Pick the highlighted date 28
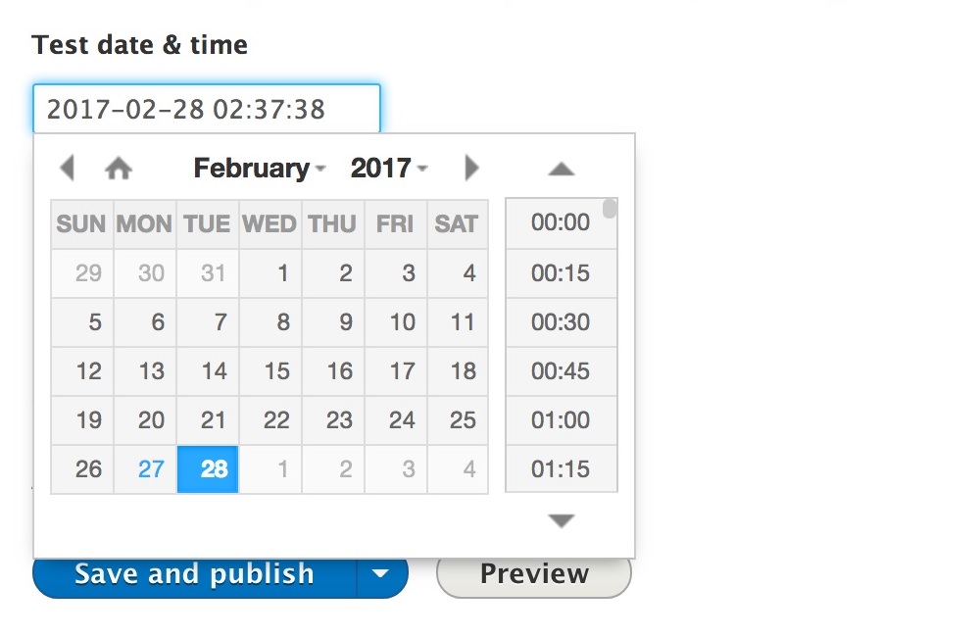The height and width of the screenshot is (637, 980). pyautogui.click(x=208, y=468)
